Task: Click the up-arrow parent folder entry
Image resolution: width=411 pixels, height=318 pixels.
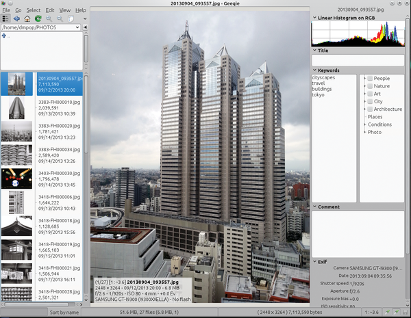Action: [x=5, y=36]
